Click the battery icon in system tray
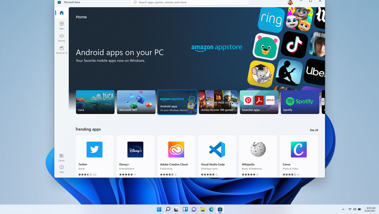Screen dimensions: 379x214 tap(359, 209)
